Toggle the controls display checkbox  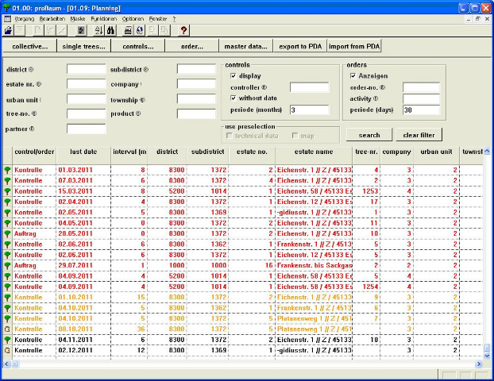pos(233,75)
